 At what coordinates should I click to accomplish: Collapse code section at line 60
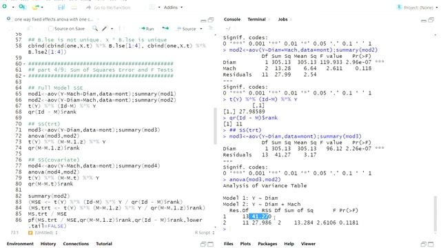[x=24, y=64]
